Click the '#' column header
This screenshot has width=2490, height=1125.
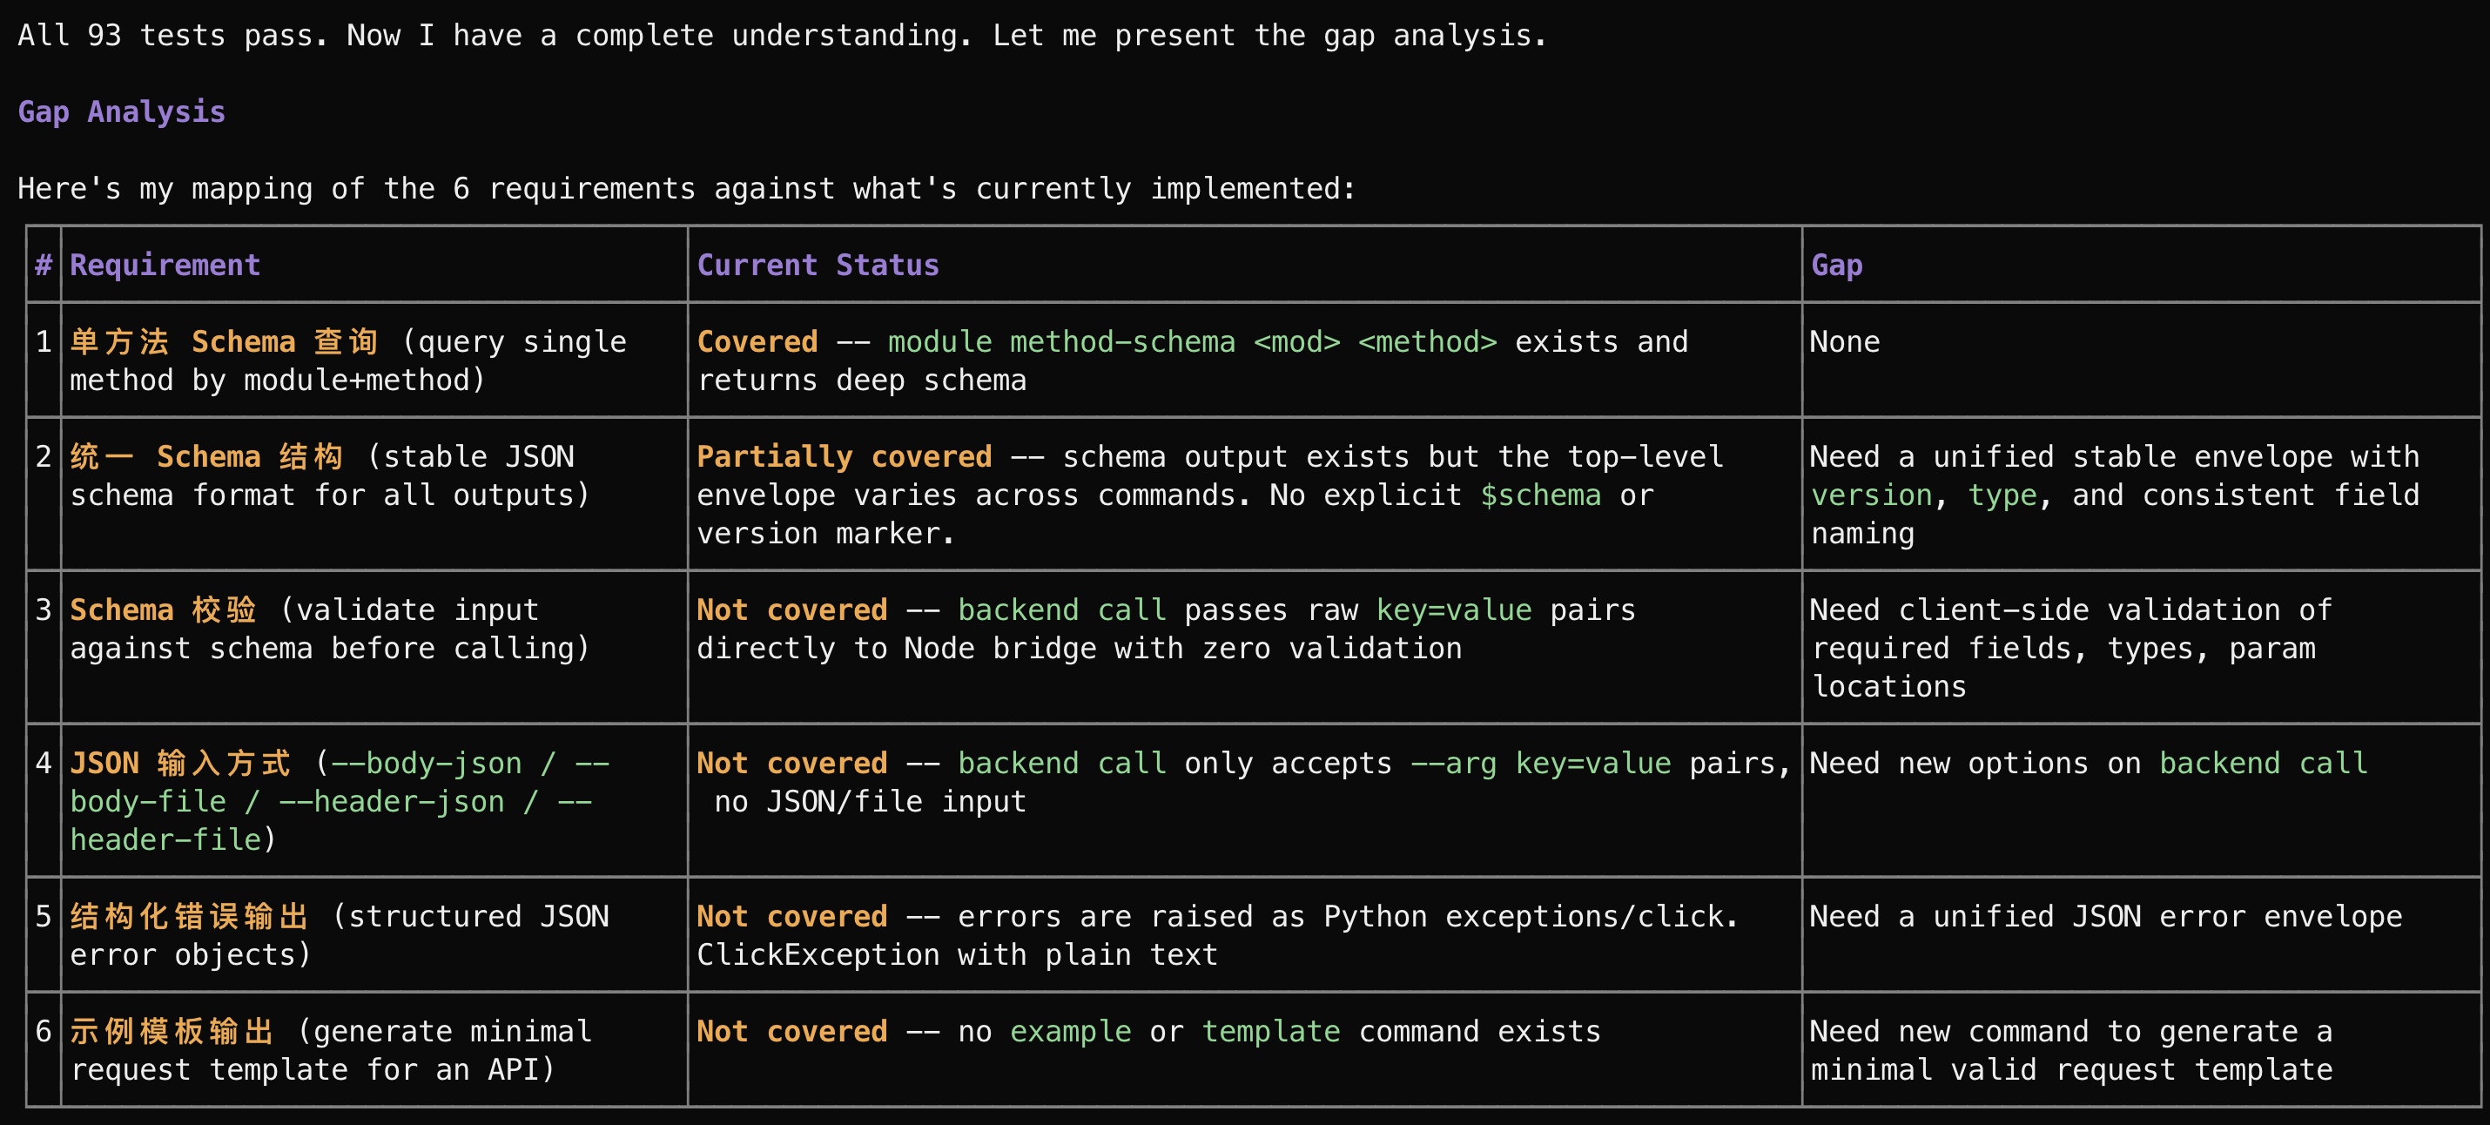pos(44,265)
